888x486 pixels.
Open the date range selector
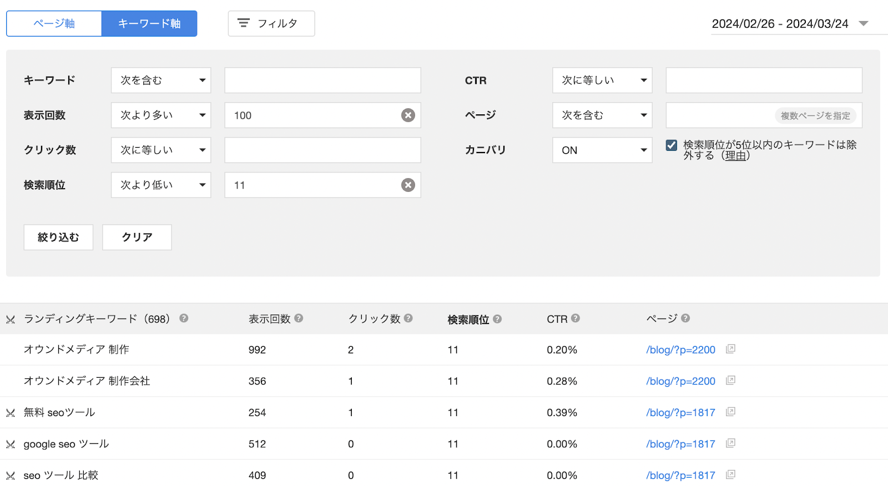789,24
